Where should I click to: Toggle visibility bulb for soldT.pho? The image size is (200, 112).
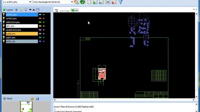click(x=4, y=37)
